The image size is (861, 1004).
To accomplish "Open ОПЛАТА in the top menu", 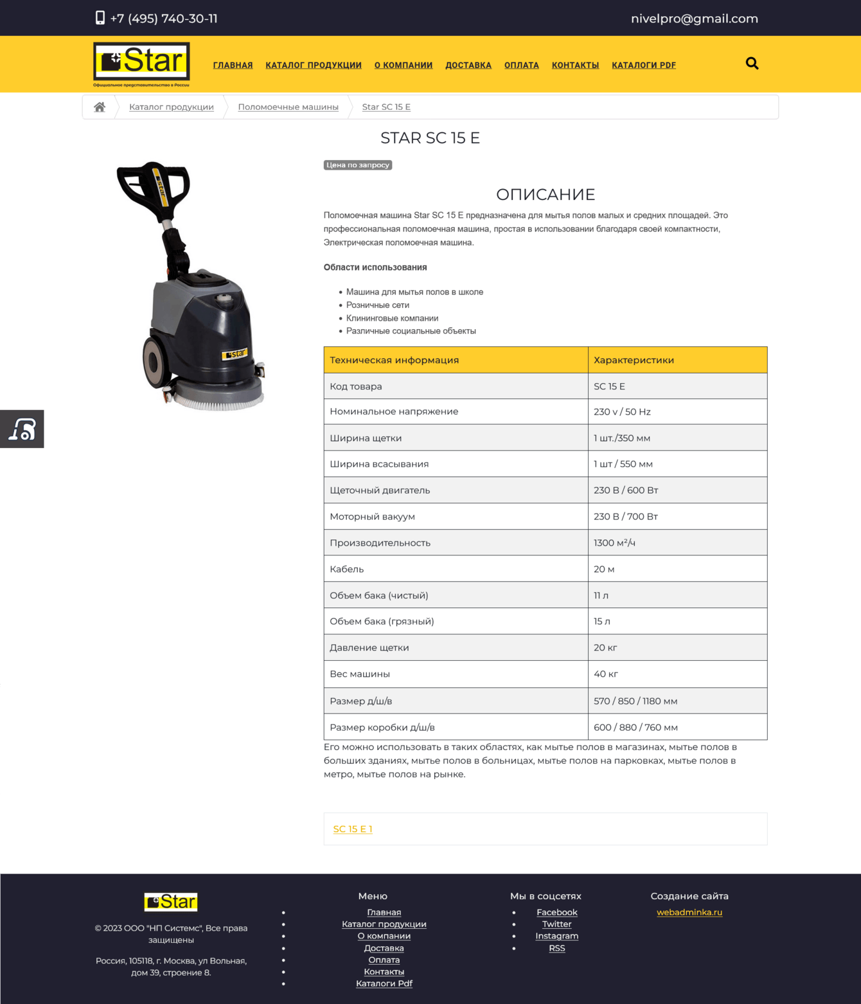I will coord(522,65).
